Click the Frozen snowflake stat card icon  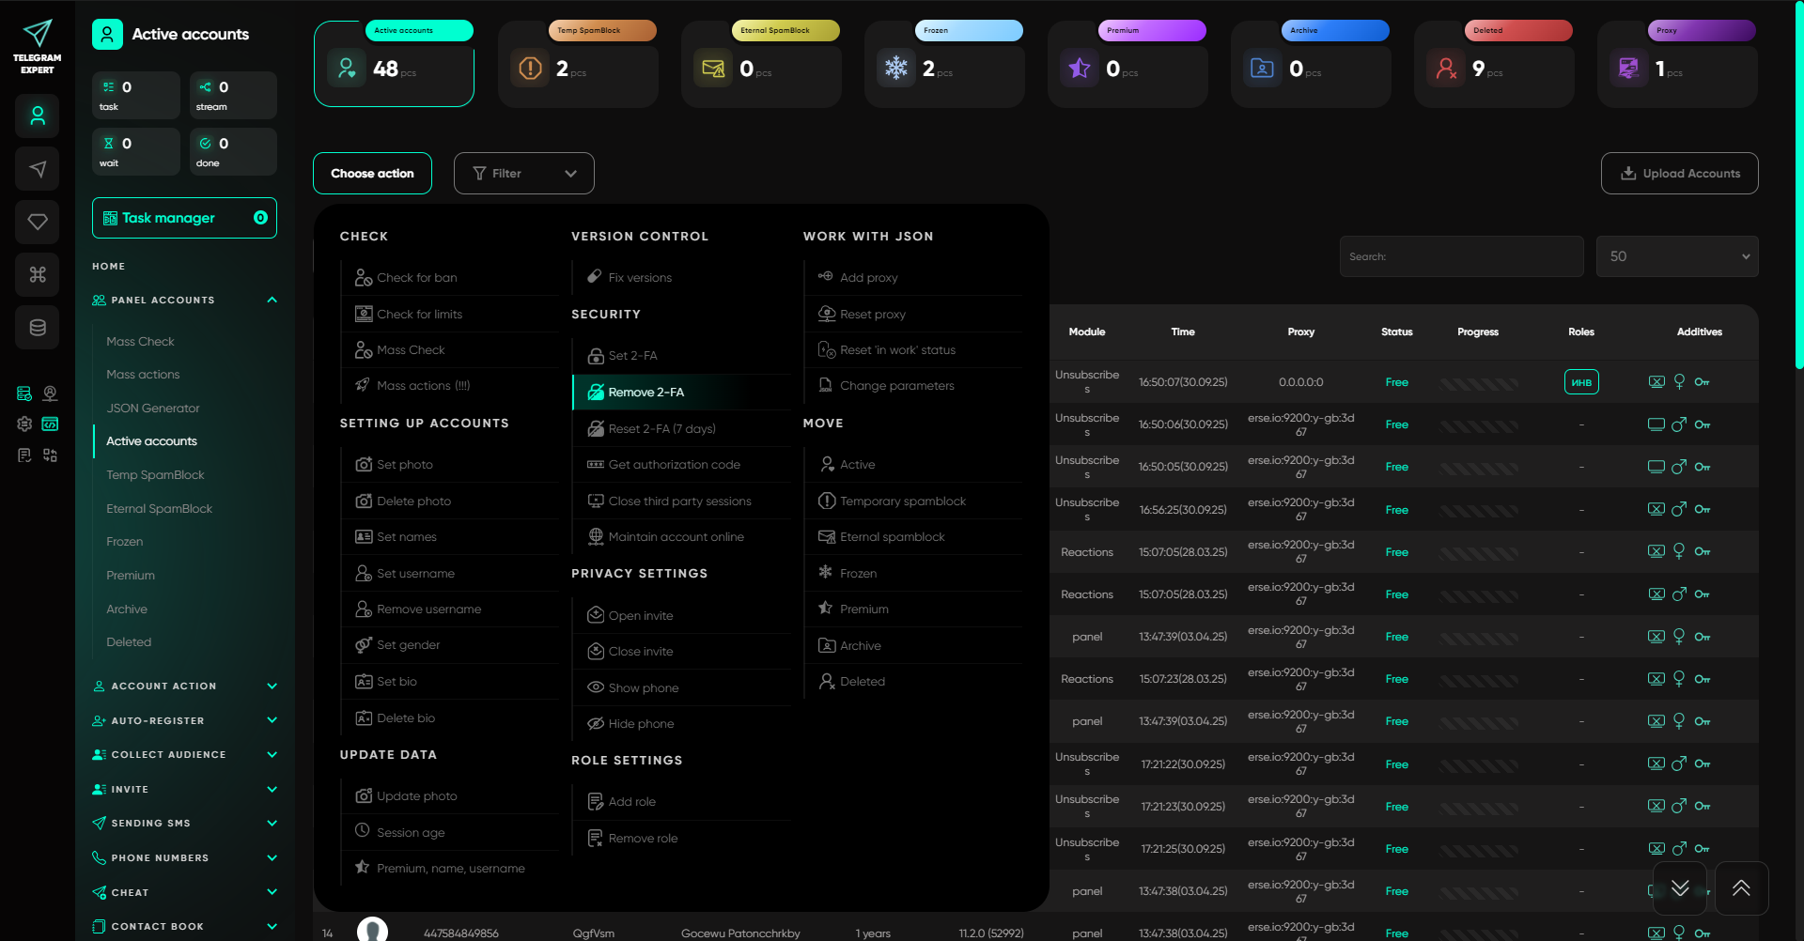[896, 68]
